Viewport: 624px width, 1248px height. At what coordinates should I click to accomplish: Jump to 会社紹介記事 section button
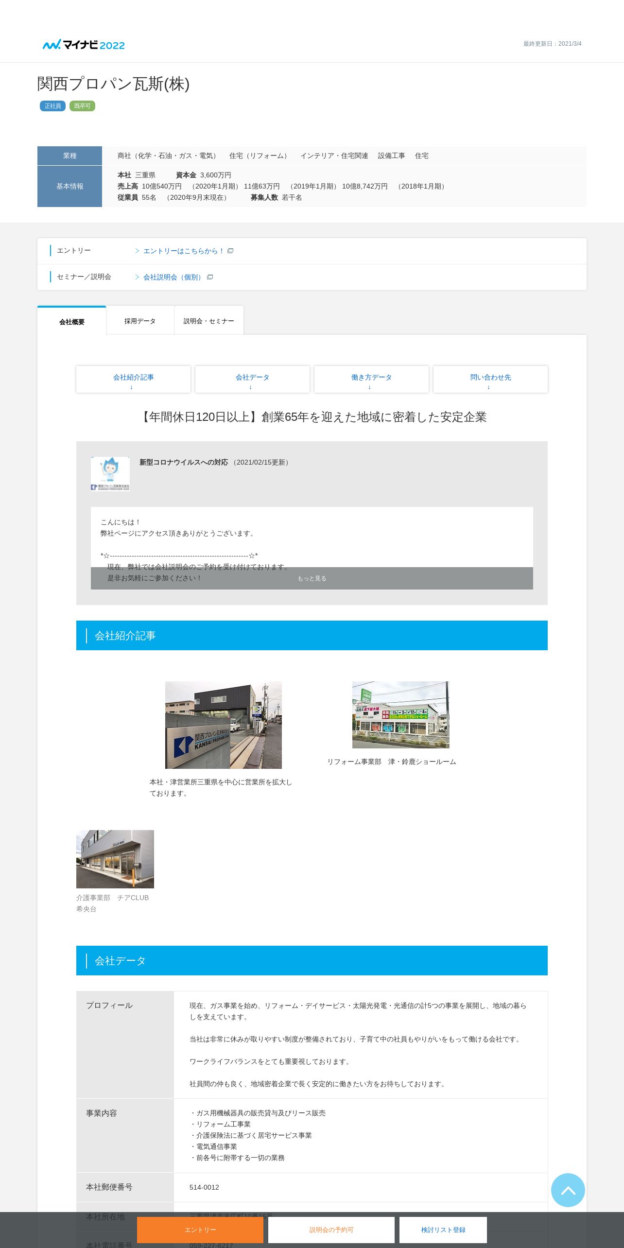(133, 379)
